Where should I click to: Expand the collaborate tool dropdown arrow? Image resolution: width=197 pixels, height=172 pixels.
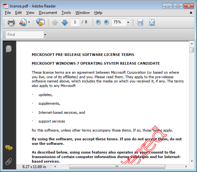29,22
